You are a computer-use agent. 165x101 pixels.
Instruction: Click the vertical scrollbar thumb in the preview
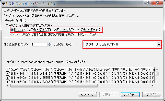tap(157, 73)
